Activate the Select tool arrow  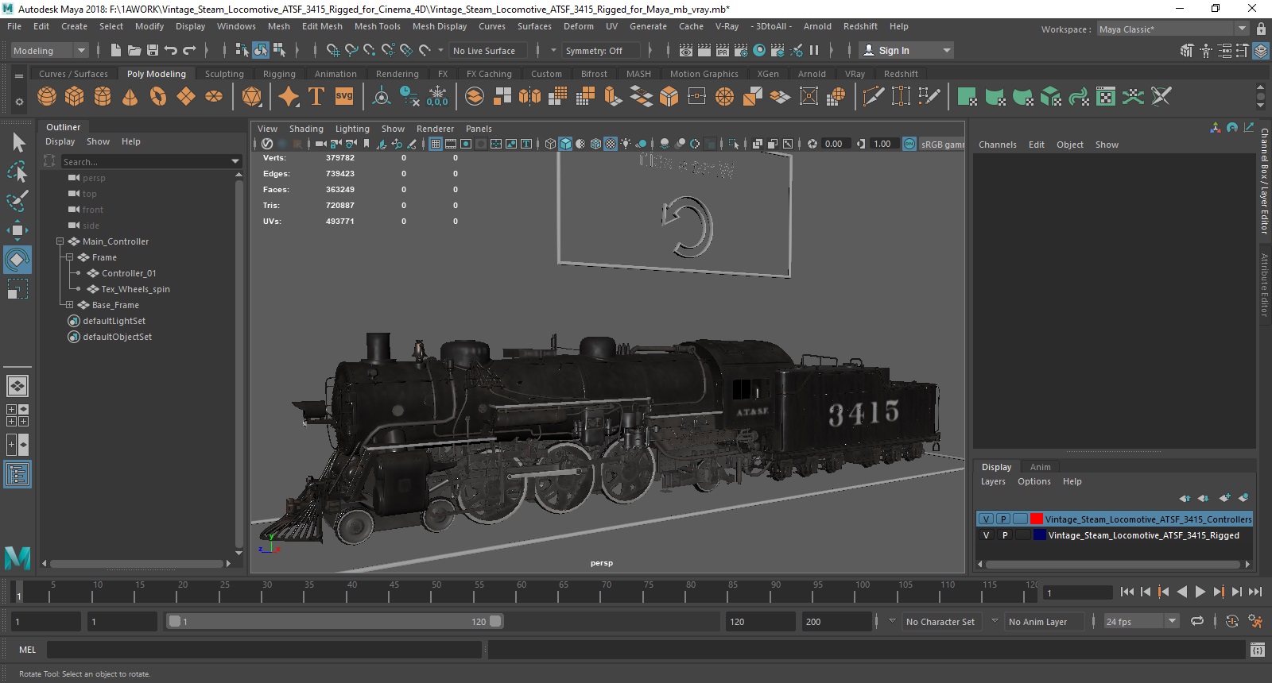(17, 142)
